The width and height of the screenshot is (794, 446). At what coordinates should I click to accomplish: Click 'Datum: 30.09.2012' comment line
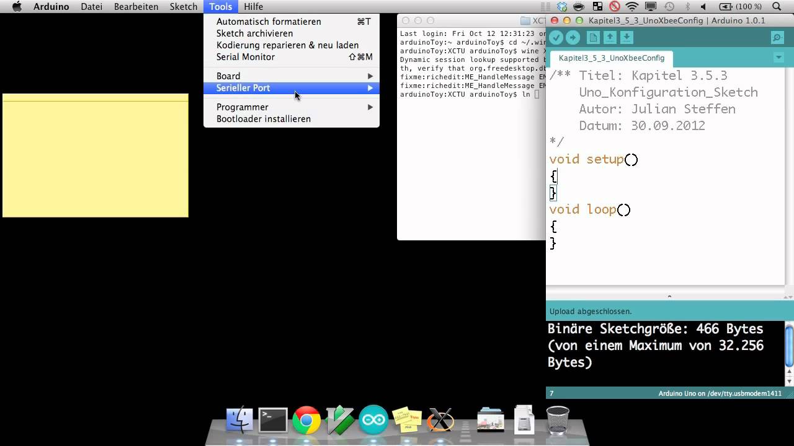coord(642,126)
